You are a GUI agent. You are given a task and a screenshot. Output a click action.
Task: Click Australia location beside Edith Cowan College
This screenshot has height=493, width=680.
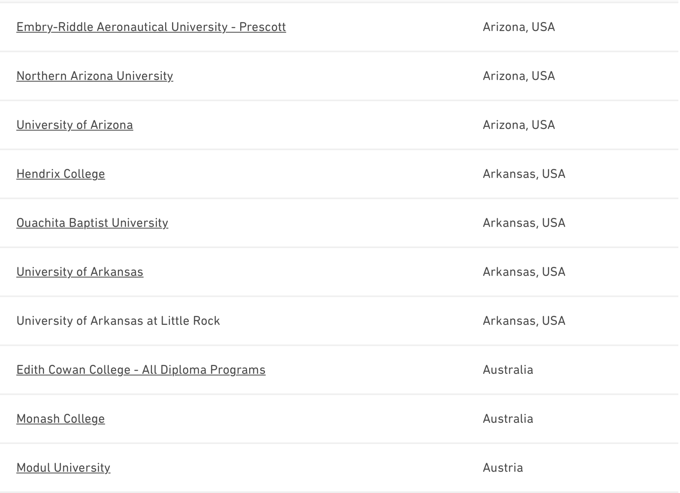508,370
